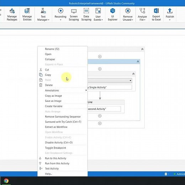Open the Test Manager menu
185x185 pixels.
coord(43,15)
